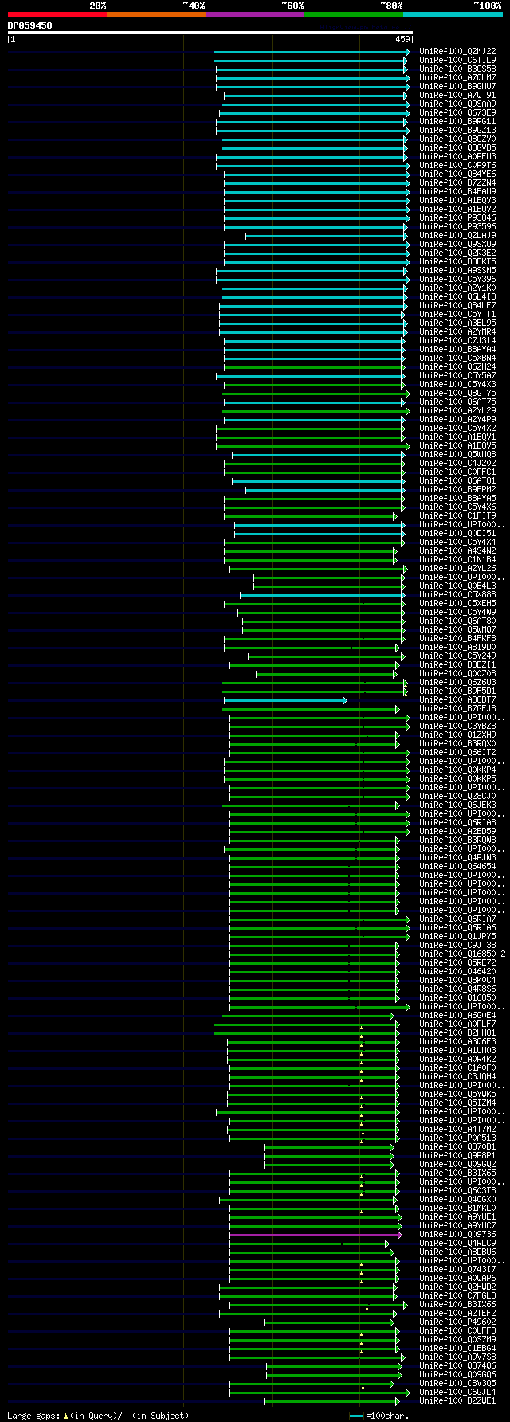The image size is (510, 1422).
Task: Select the UniRef100_B9FPM2 label
Action: (x=458, y=489)
